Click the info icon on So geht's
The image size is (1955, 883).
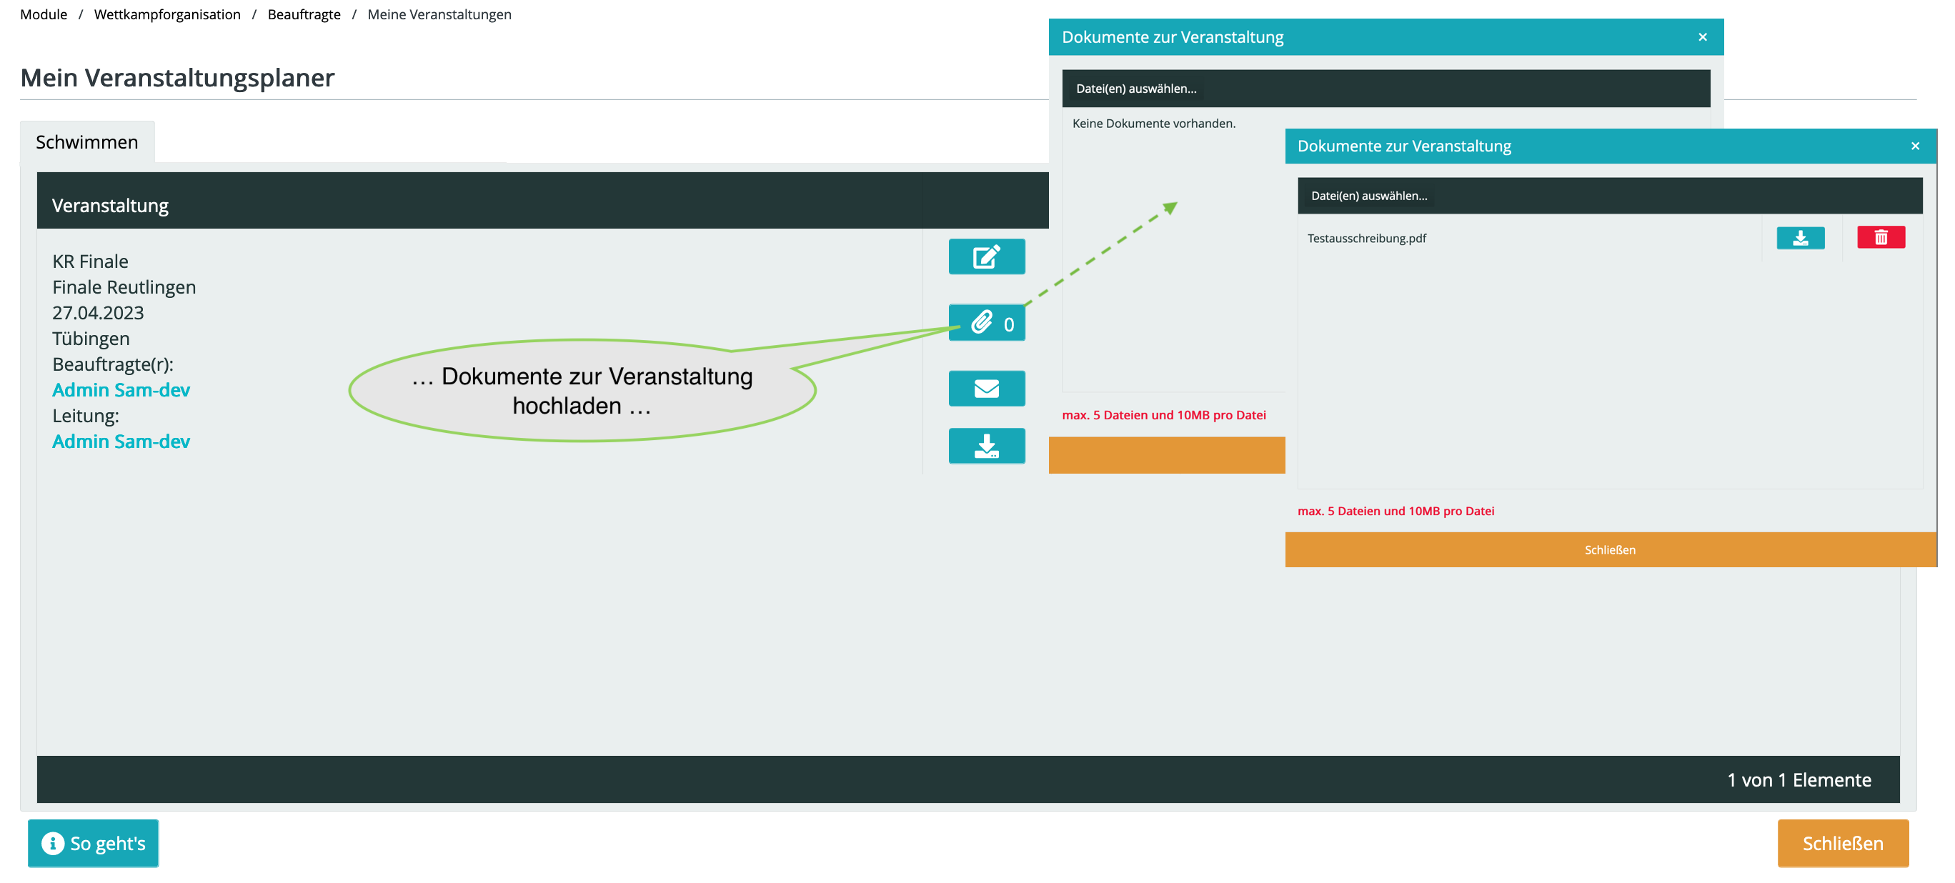[x=52, y=843]
